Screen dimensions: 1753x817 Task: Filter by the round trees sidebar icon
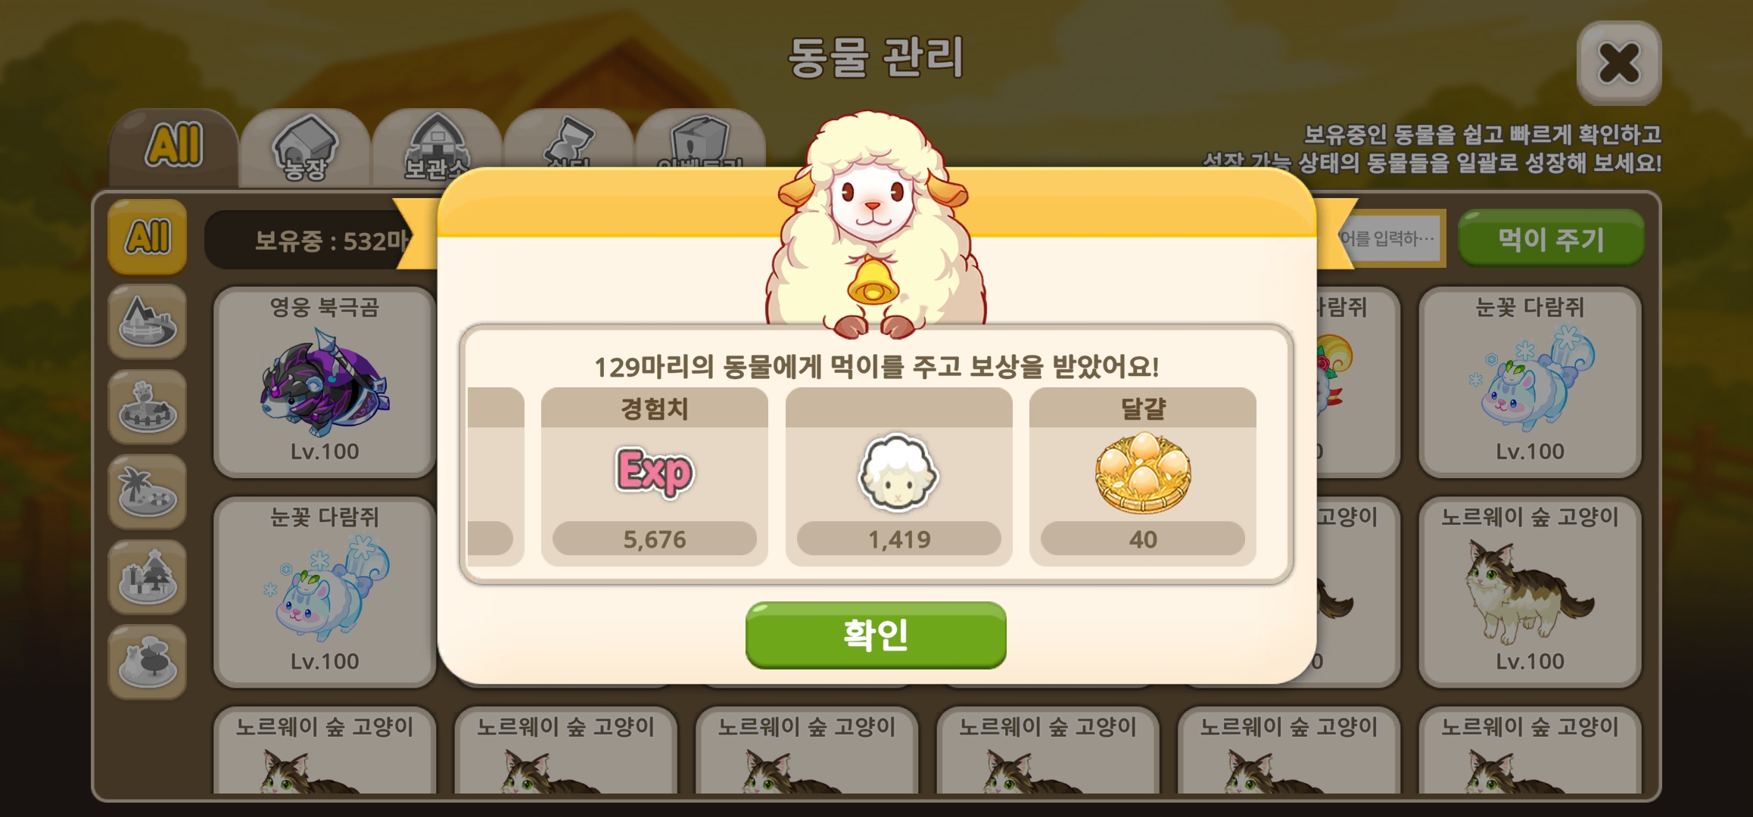(x=148, y=662)
